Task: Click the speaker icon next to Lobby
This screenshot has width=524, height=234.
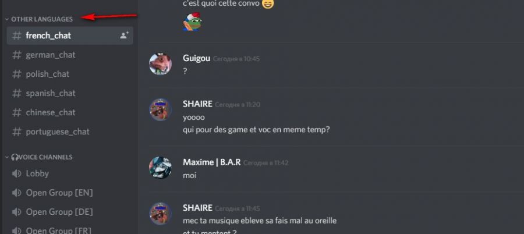Action: tap(16, 173)
